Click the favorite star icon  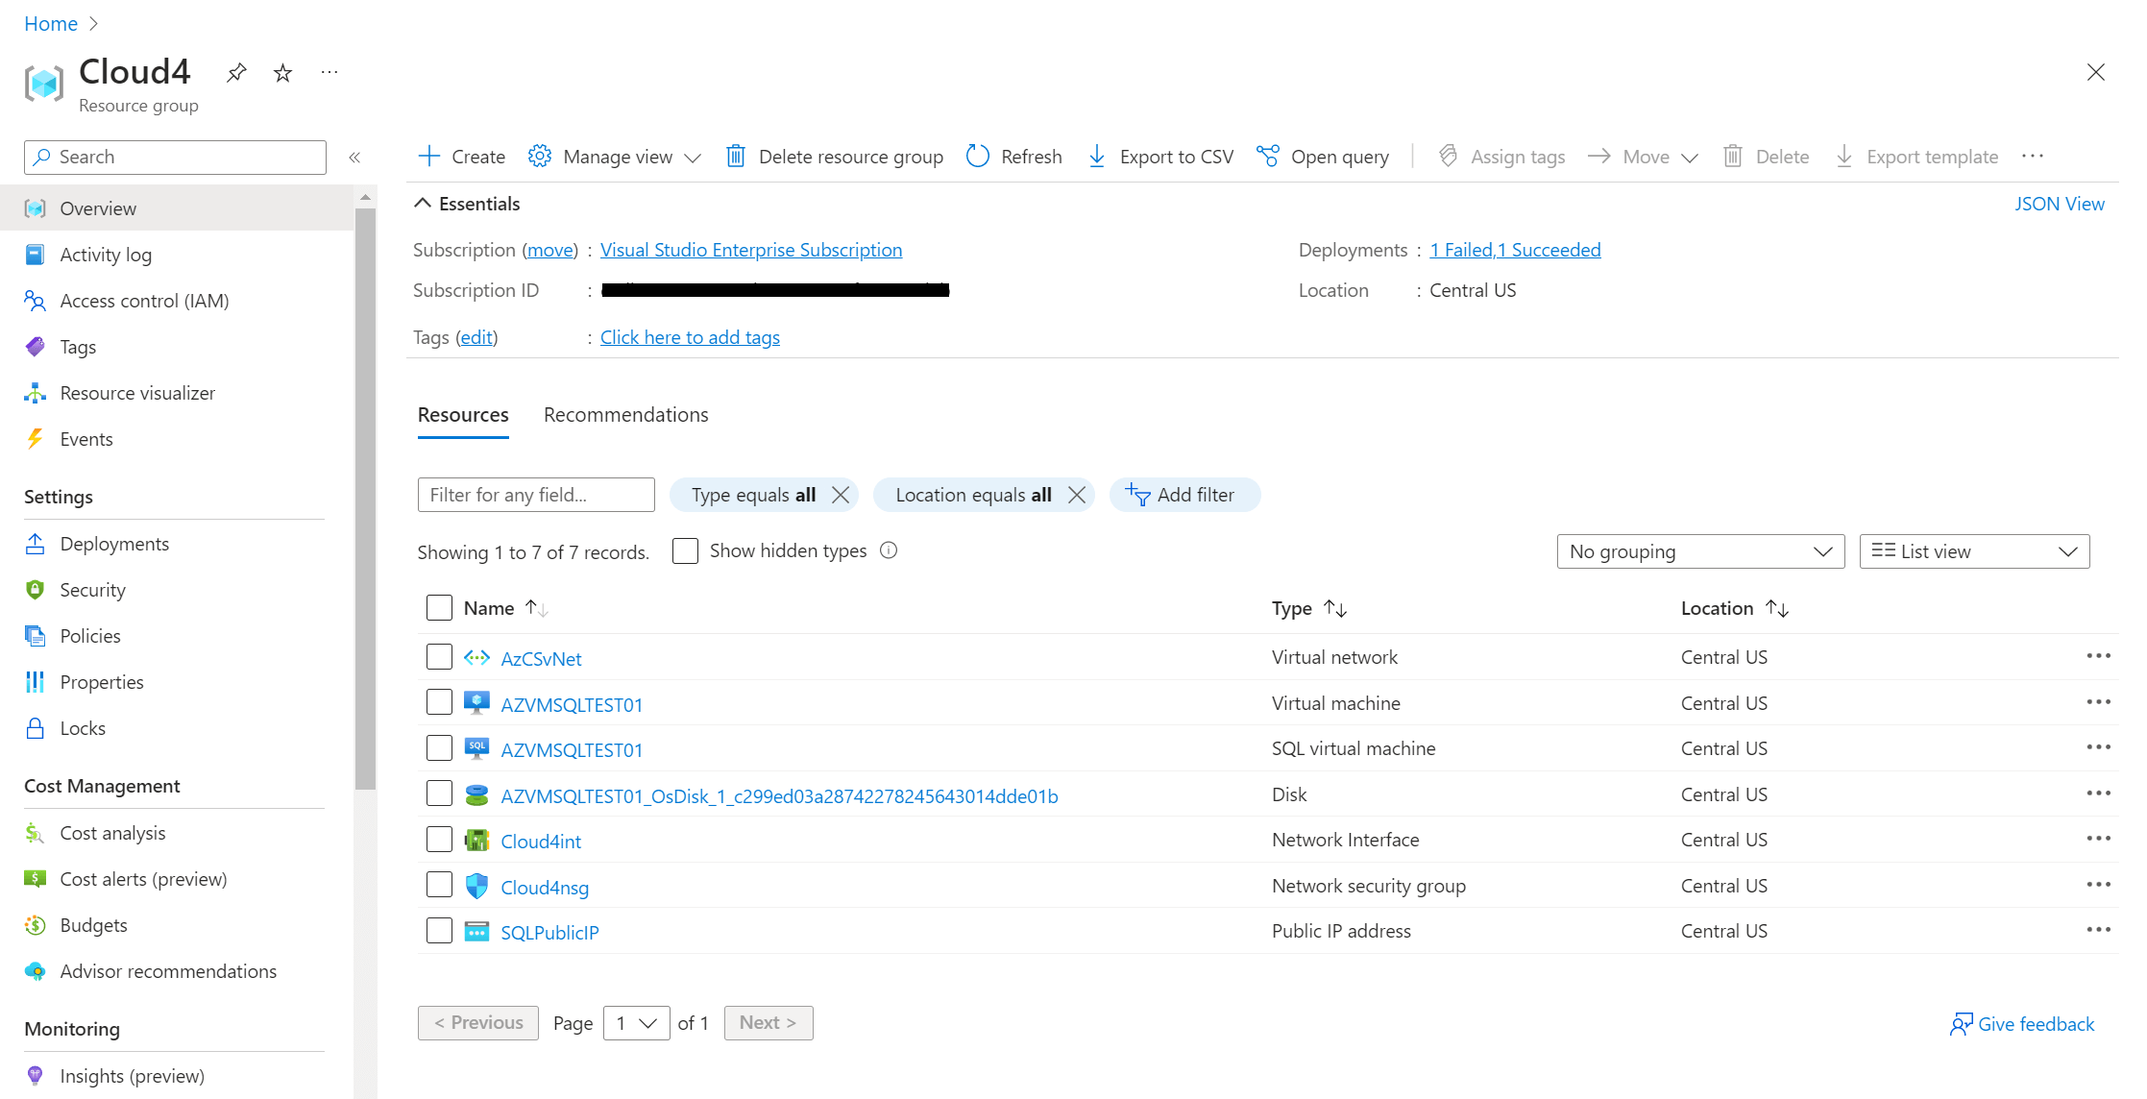click(x=282, y=73)
